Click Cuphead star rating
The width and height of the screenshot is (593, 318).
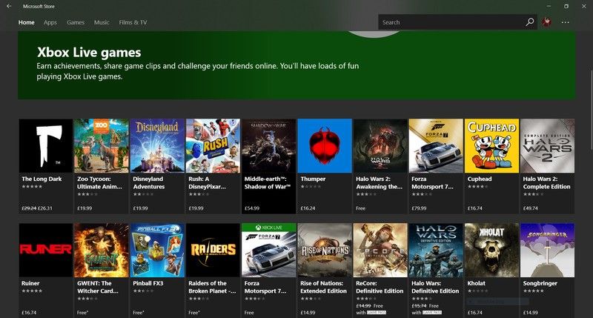pyautogui.click(x=477, y=186)
